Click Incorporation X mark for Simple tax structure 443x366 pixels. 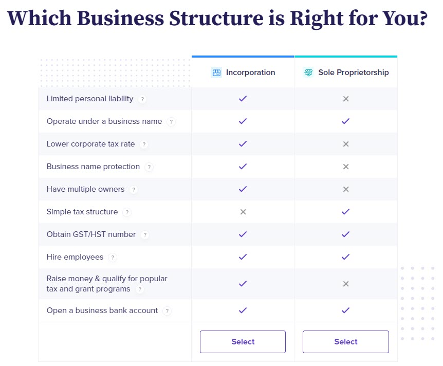(243, 212)
